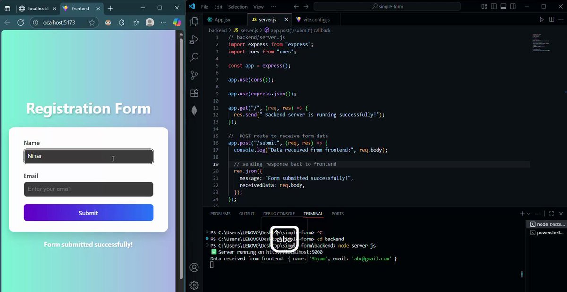Reload the browser page
Image resolution: width=567 pixels, height=292 pixels.
click(21, 22)
